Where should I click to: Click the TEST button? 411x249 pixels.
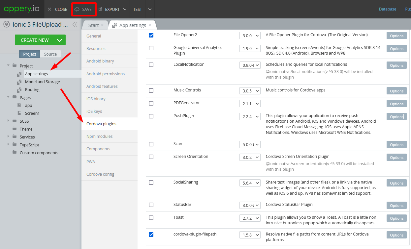click(x=138, y=9)
